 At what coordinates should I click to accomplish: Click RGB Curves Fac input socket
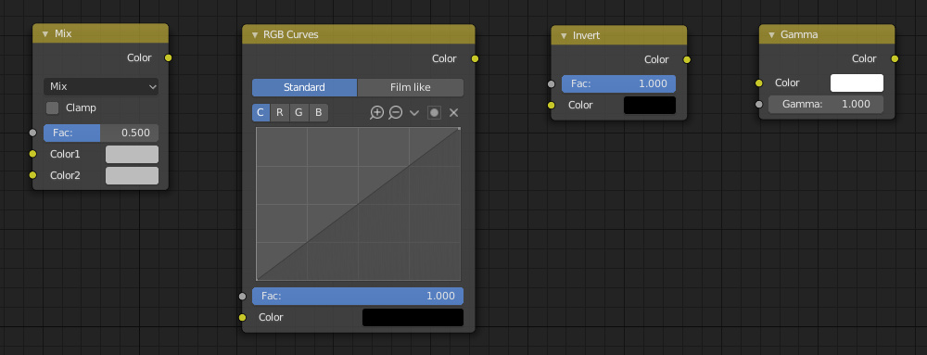pos(242,296)
